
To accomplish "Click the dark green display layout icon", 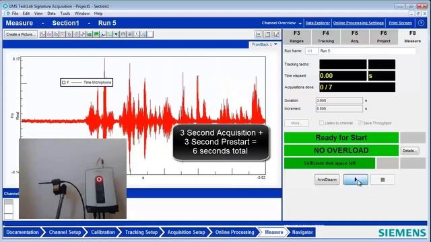I will pyautogui.click(x=90, y=34).
